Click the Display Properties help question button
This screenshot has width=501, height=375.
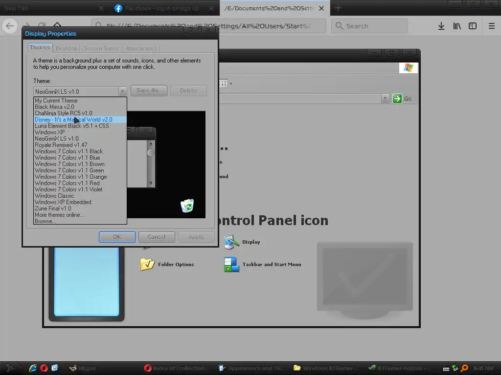click(x=191, y=30)
